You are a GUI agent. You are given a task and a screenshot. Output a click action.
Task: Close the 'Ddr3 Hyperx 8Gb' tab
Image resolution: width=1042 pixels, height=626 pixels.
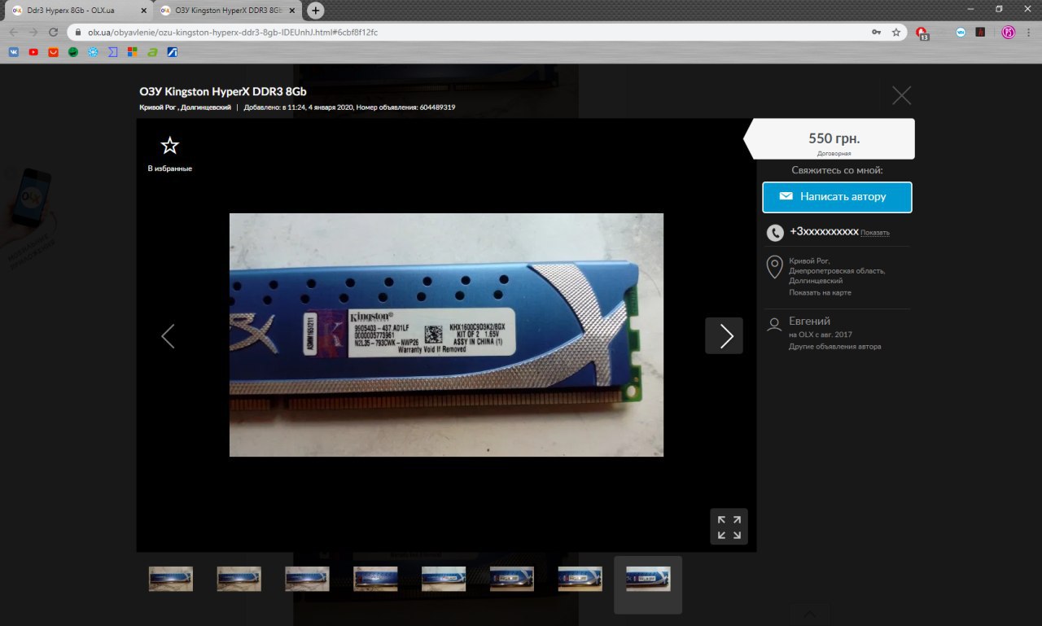click(144, 11)
